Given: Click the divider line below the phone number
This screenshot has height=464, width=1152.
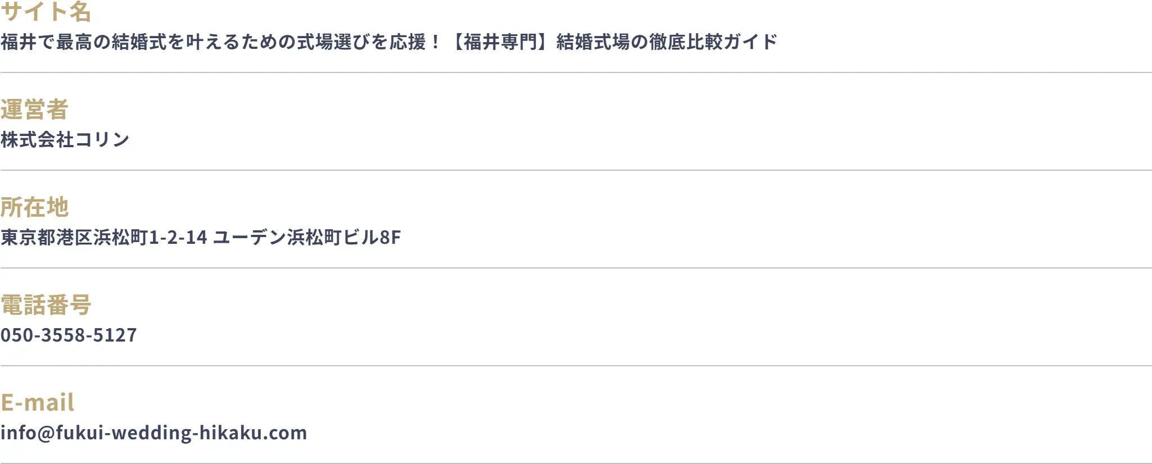Looking at the screenshot, I should click(x=576, y=366).
